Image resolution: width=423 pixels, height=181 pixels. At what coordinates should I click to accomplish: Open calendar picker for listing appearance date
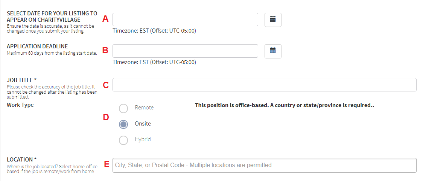click(273, 19)
